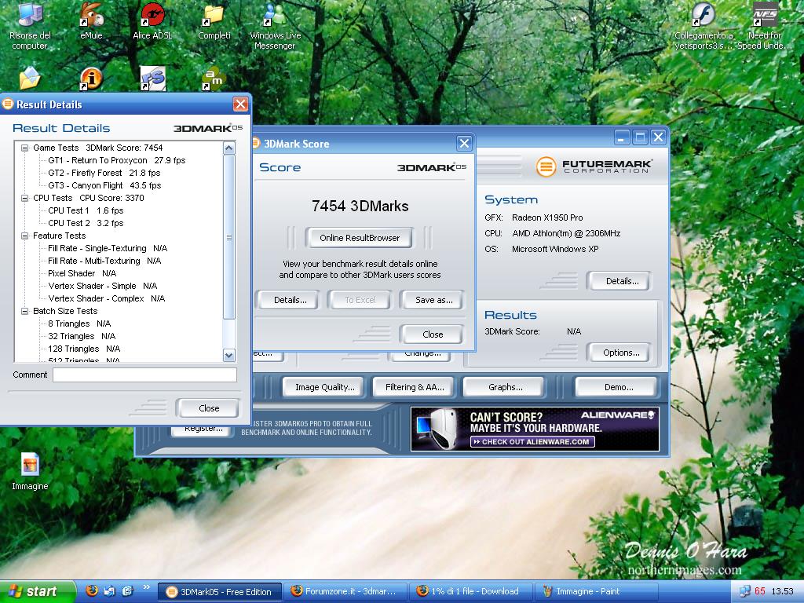
Task: Open the Graphs... button
Action: [505, 387]
